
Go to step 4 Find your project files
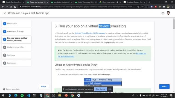click(x=16, y=47)
